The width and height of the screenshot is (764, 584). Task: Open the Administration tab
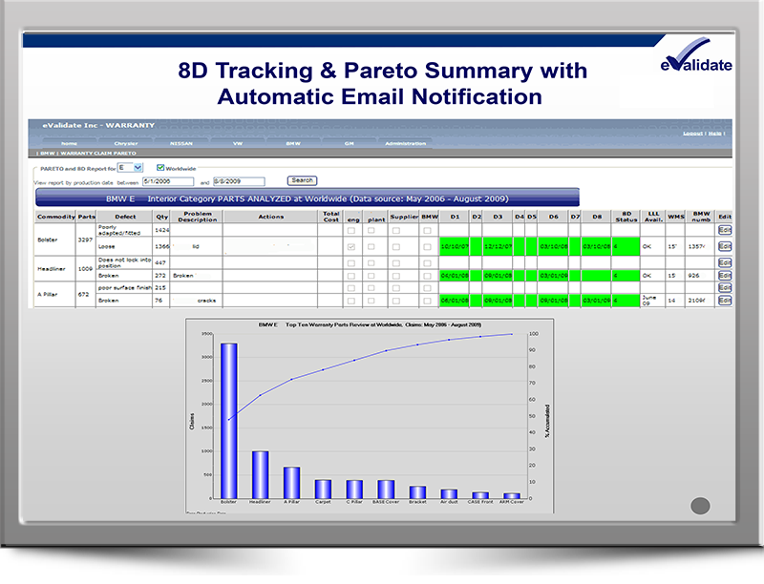(x=405, y=143)
